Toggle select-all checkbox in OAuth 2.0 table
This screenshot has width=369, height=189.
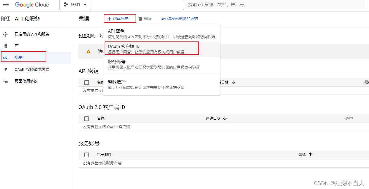pos(87,119)
